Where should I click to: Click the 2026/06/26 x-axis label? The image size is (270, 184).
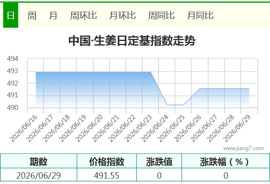click(x=188, y=128)
